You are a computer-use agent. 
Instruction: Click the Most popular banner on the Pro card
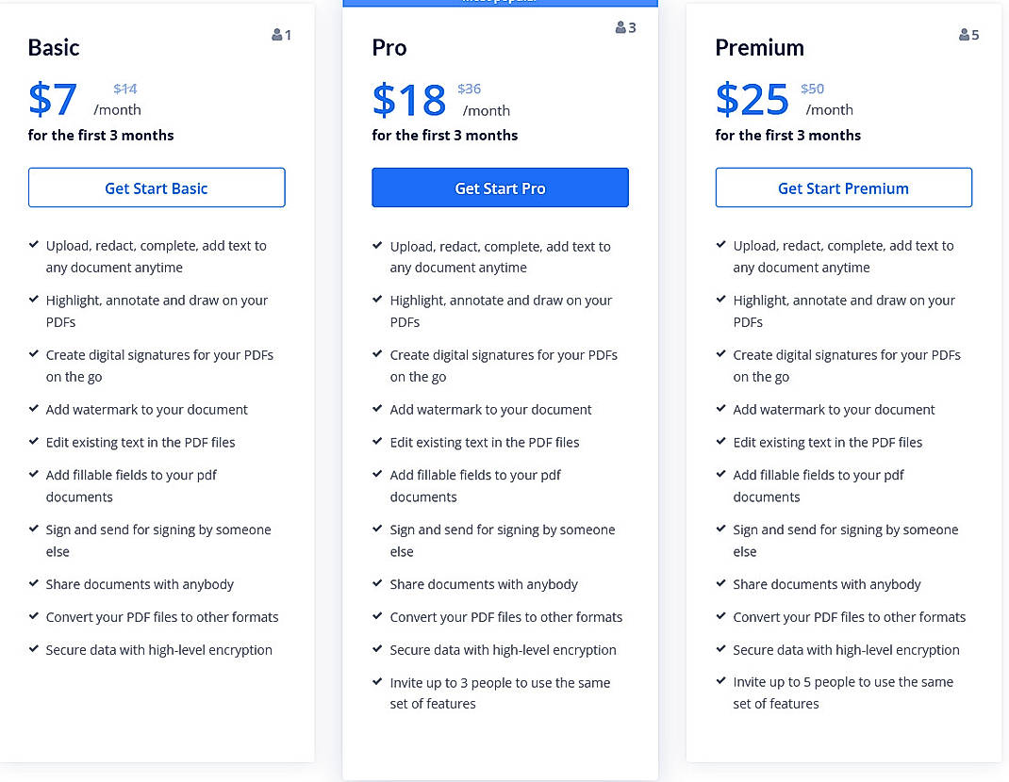pyautogui.click(x=500, y=3)
